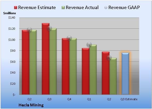The height and width of the screenshot is (109, 152).
Task: Select the 'Revenue GAAP' legend label
Action: pyautogui.click(x=124, y=7)
